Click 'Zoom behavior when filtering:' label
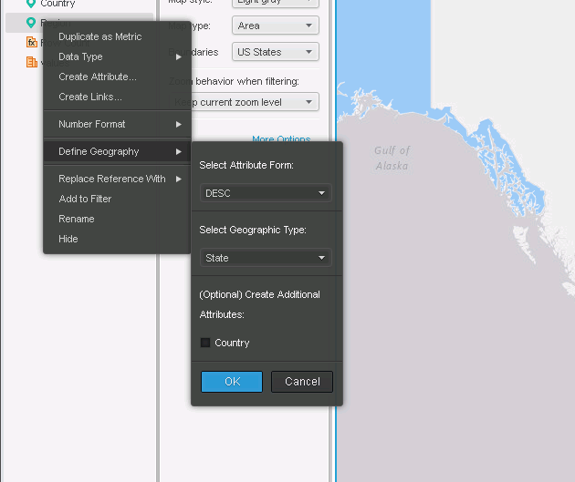 click(x=234, y=81)
